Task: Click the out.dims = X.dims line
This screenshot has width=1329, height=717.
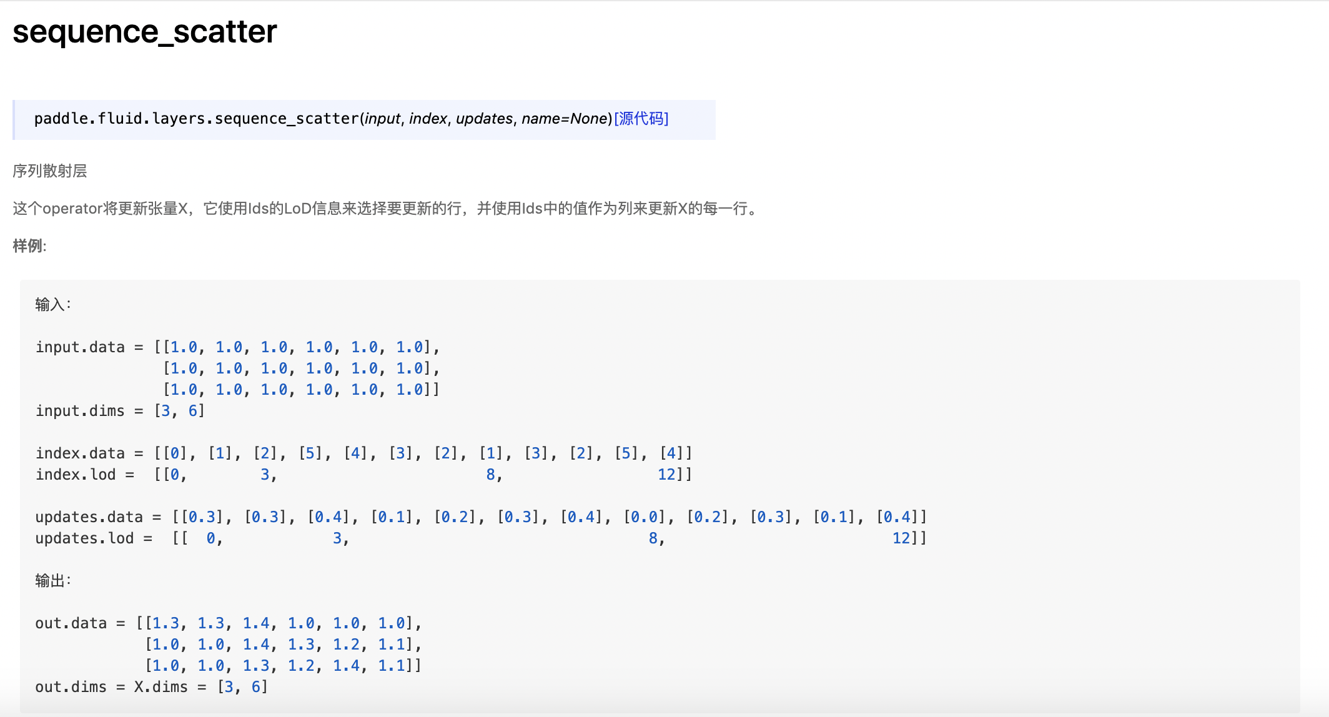Action: coord(151,687)
